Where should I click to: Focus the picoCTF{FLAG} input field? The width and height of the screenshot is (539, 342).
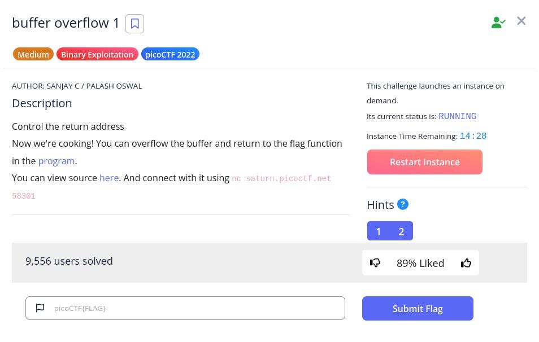coord(192,308)
